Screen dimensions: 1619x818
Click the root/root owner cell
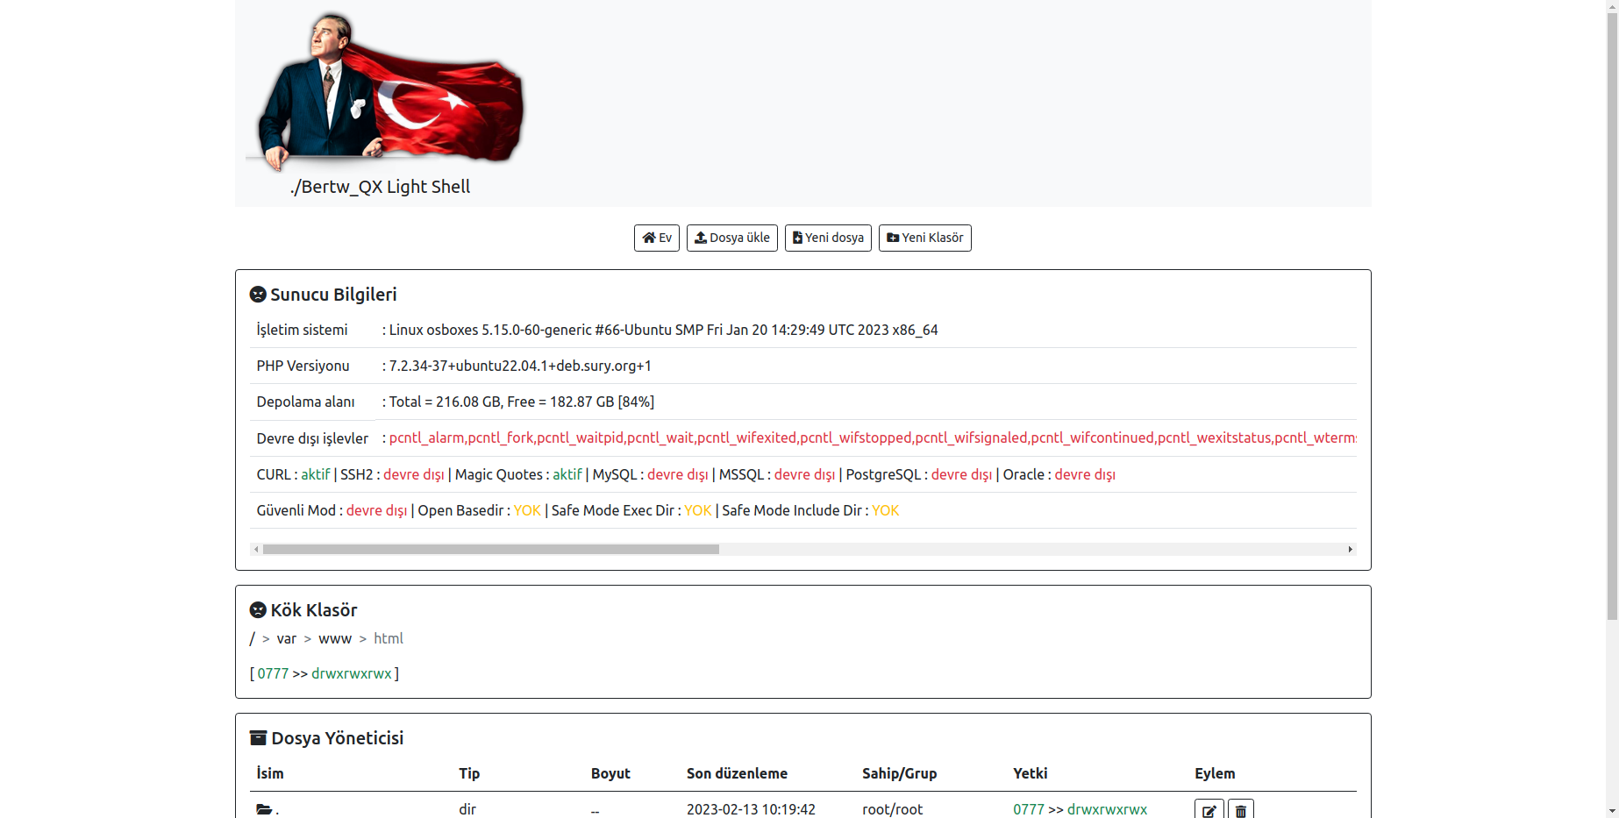892,809
